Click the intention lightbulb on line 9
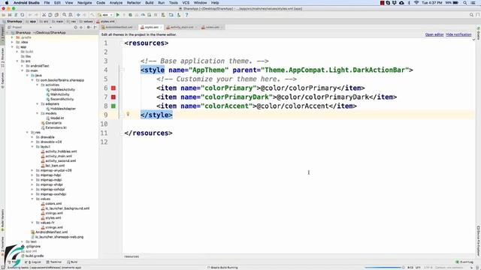Viewport: 481px width, 270px height. tap(128, 114)
